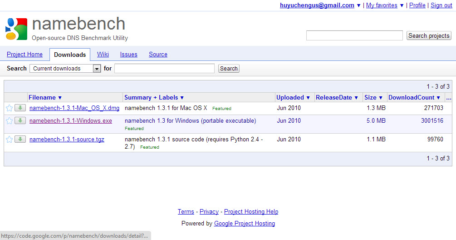Open namebench-1.3.1-source.tgz file link

pos(67,140)
